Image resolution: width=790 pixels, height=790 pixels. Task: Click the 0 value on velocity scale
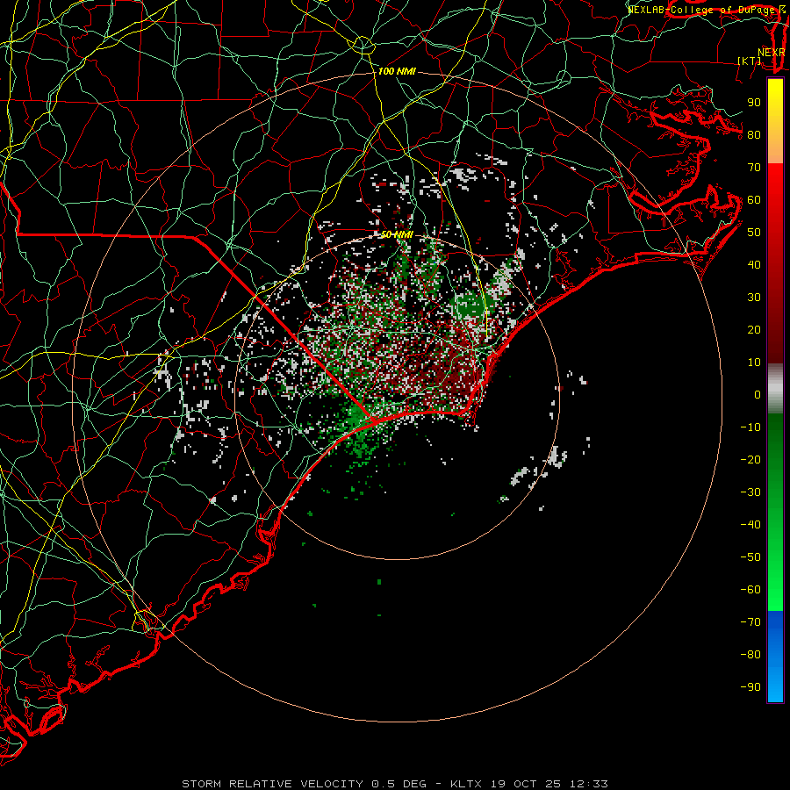pyautogui.click(x=758, y=395)
